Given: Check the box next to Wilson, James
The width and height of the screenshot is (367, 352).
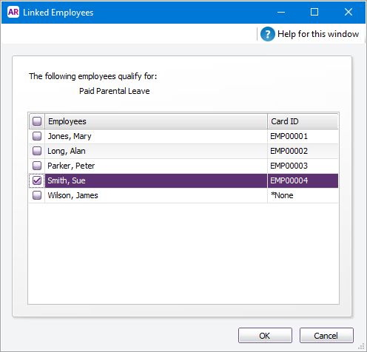Looking at the screenshot, I should click(37, 195).
